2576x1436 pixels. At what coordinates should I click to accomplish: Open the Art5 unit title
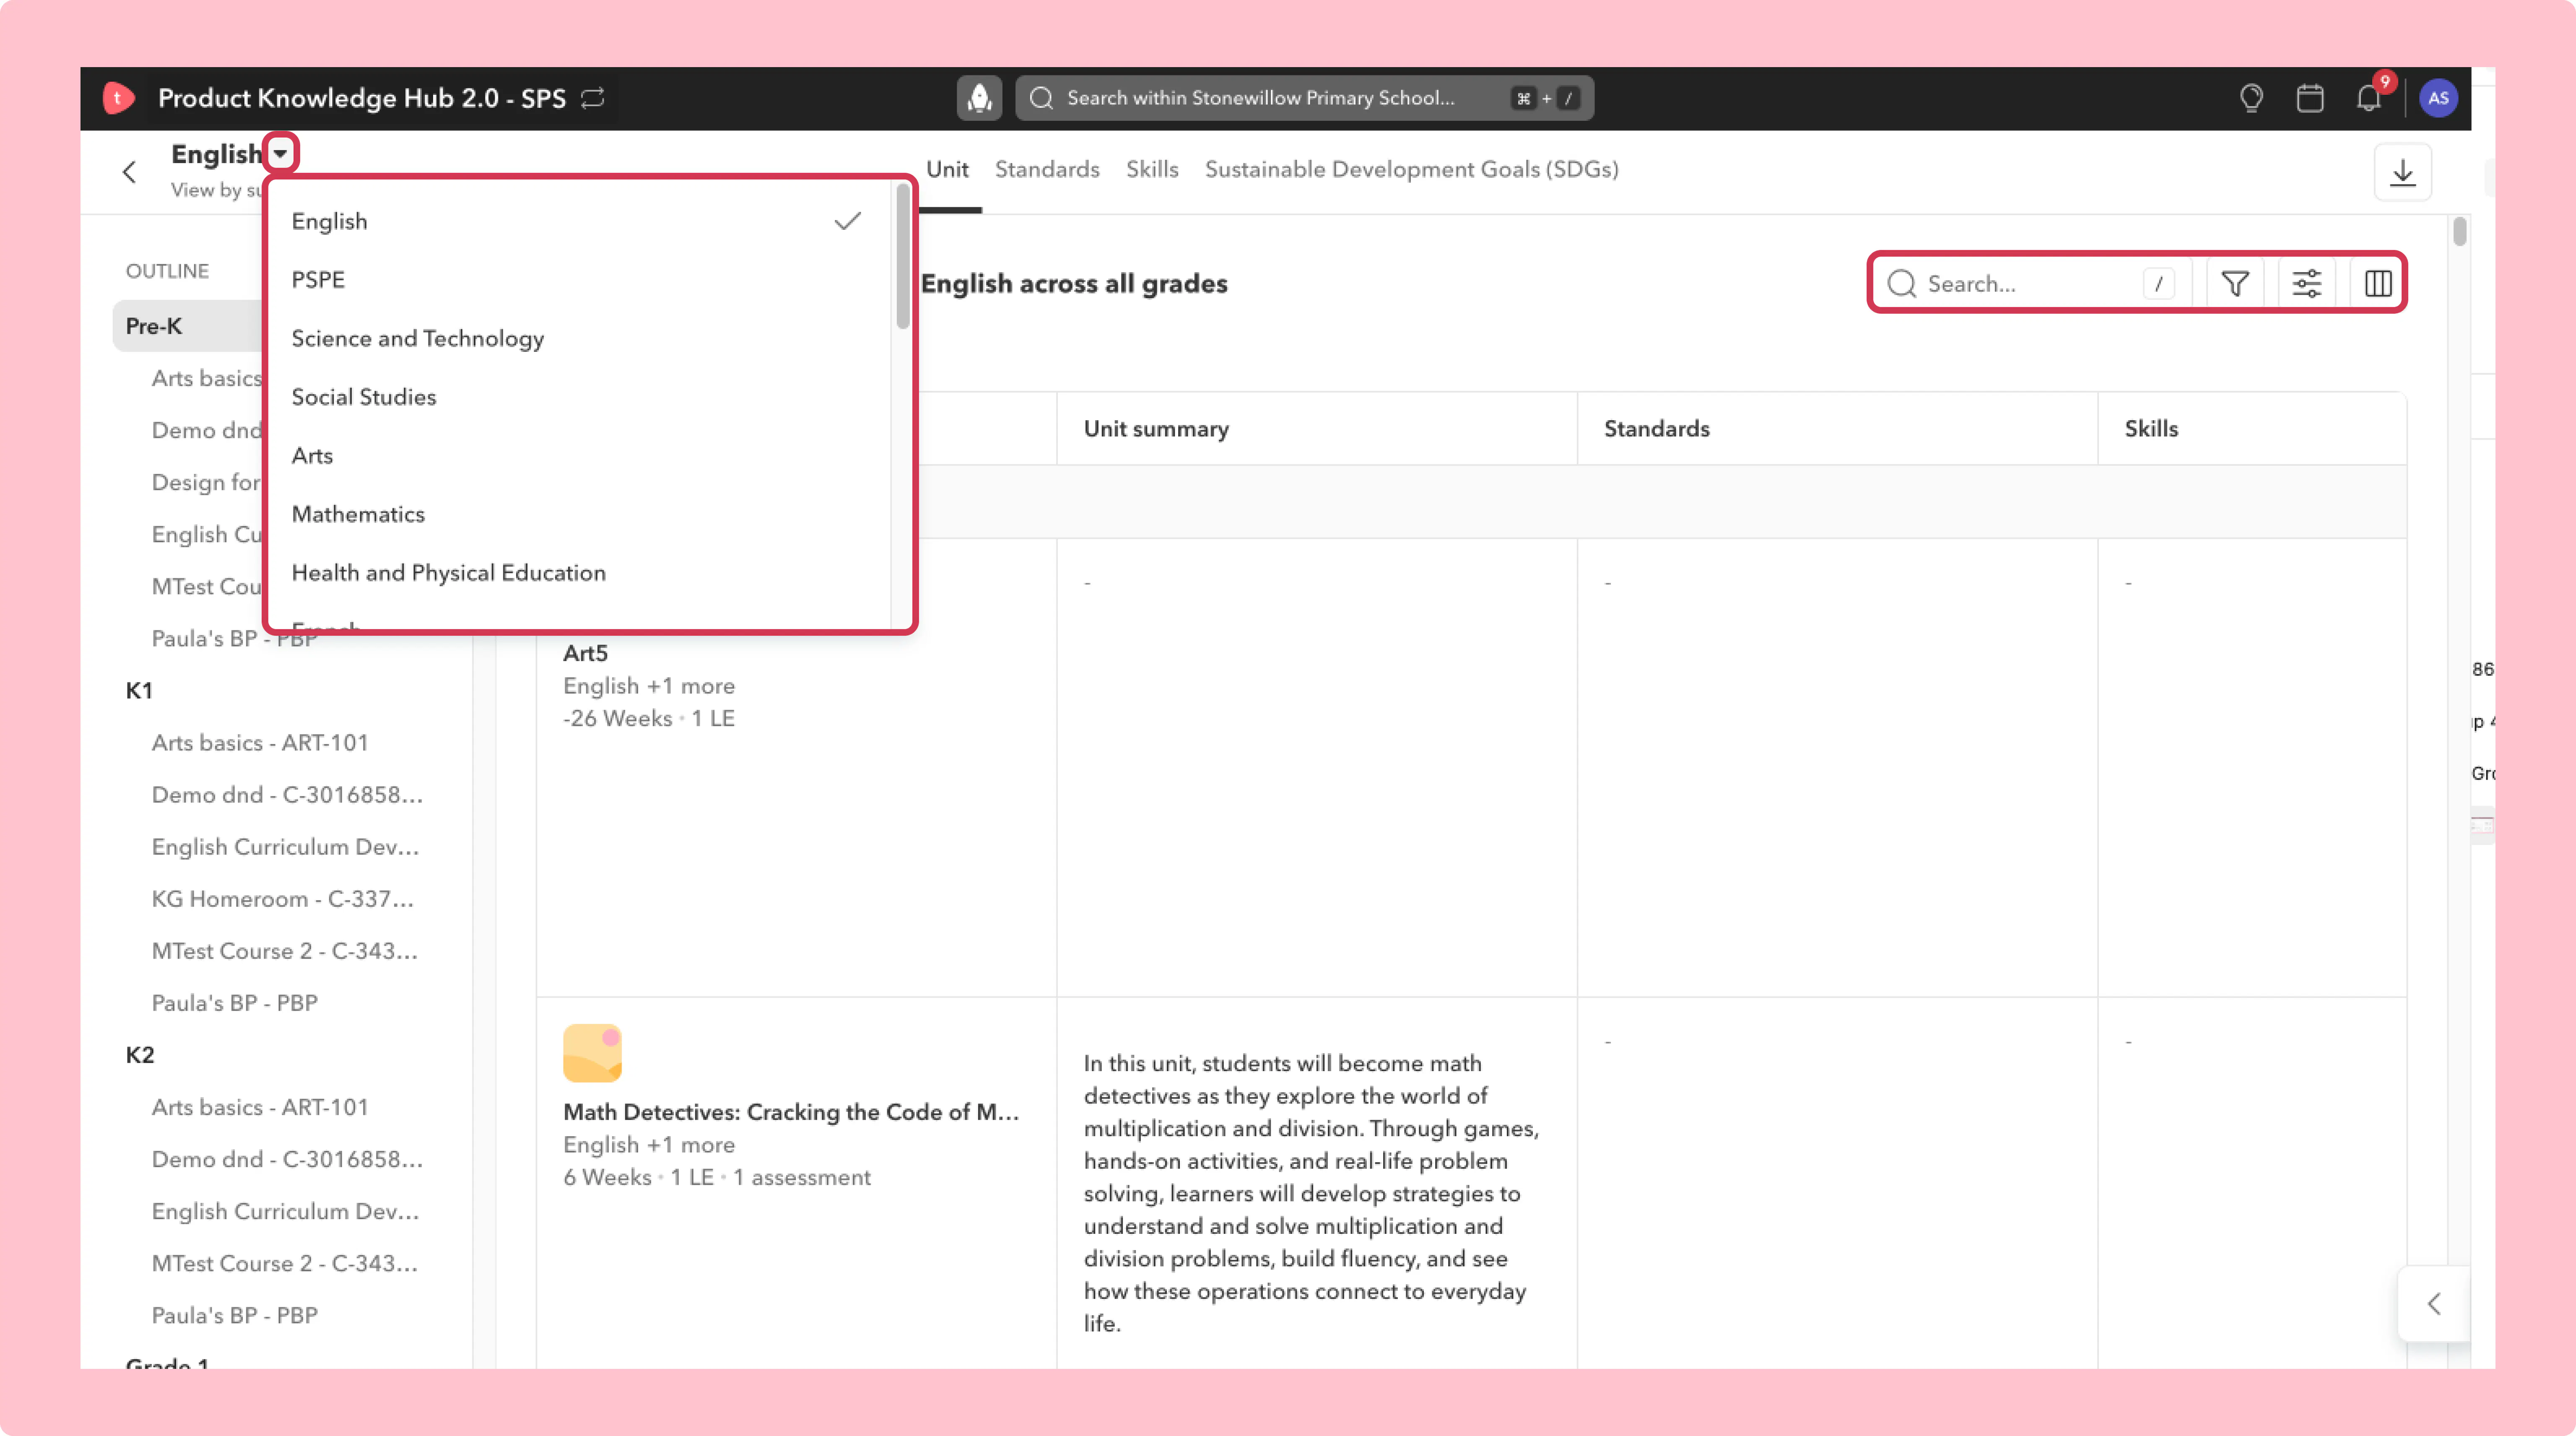585,653
